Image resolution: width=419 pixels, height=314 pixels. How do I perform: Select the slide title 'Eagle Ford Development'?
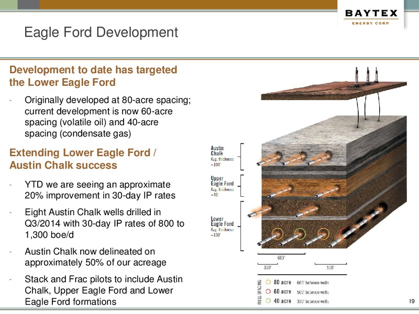click(101, 32)
